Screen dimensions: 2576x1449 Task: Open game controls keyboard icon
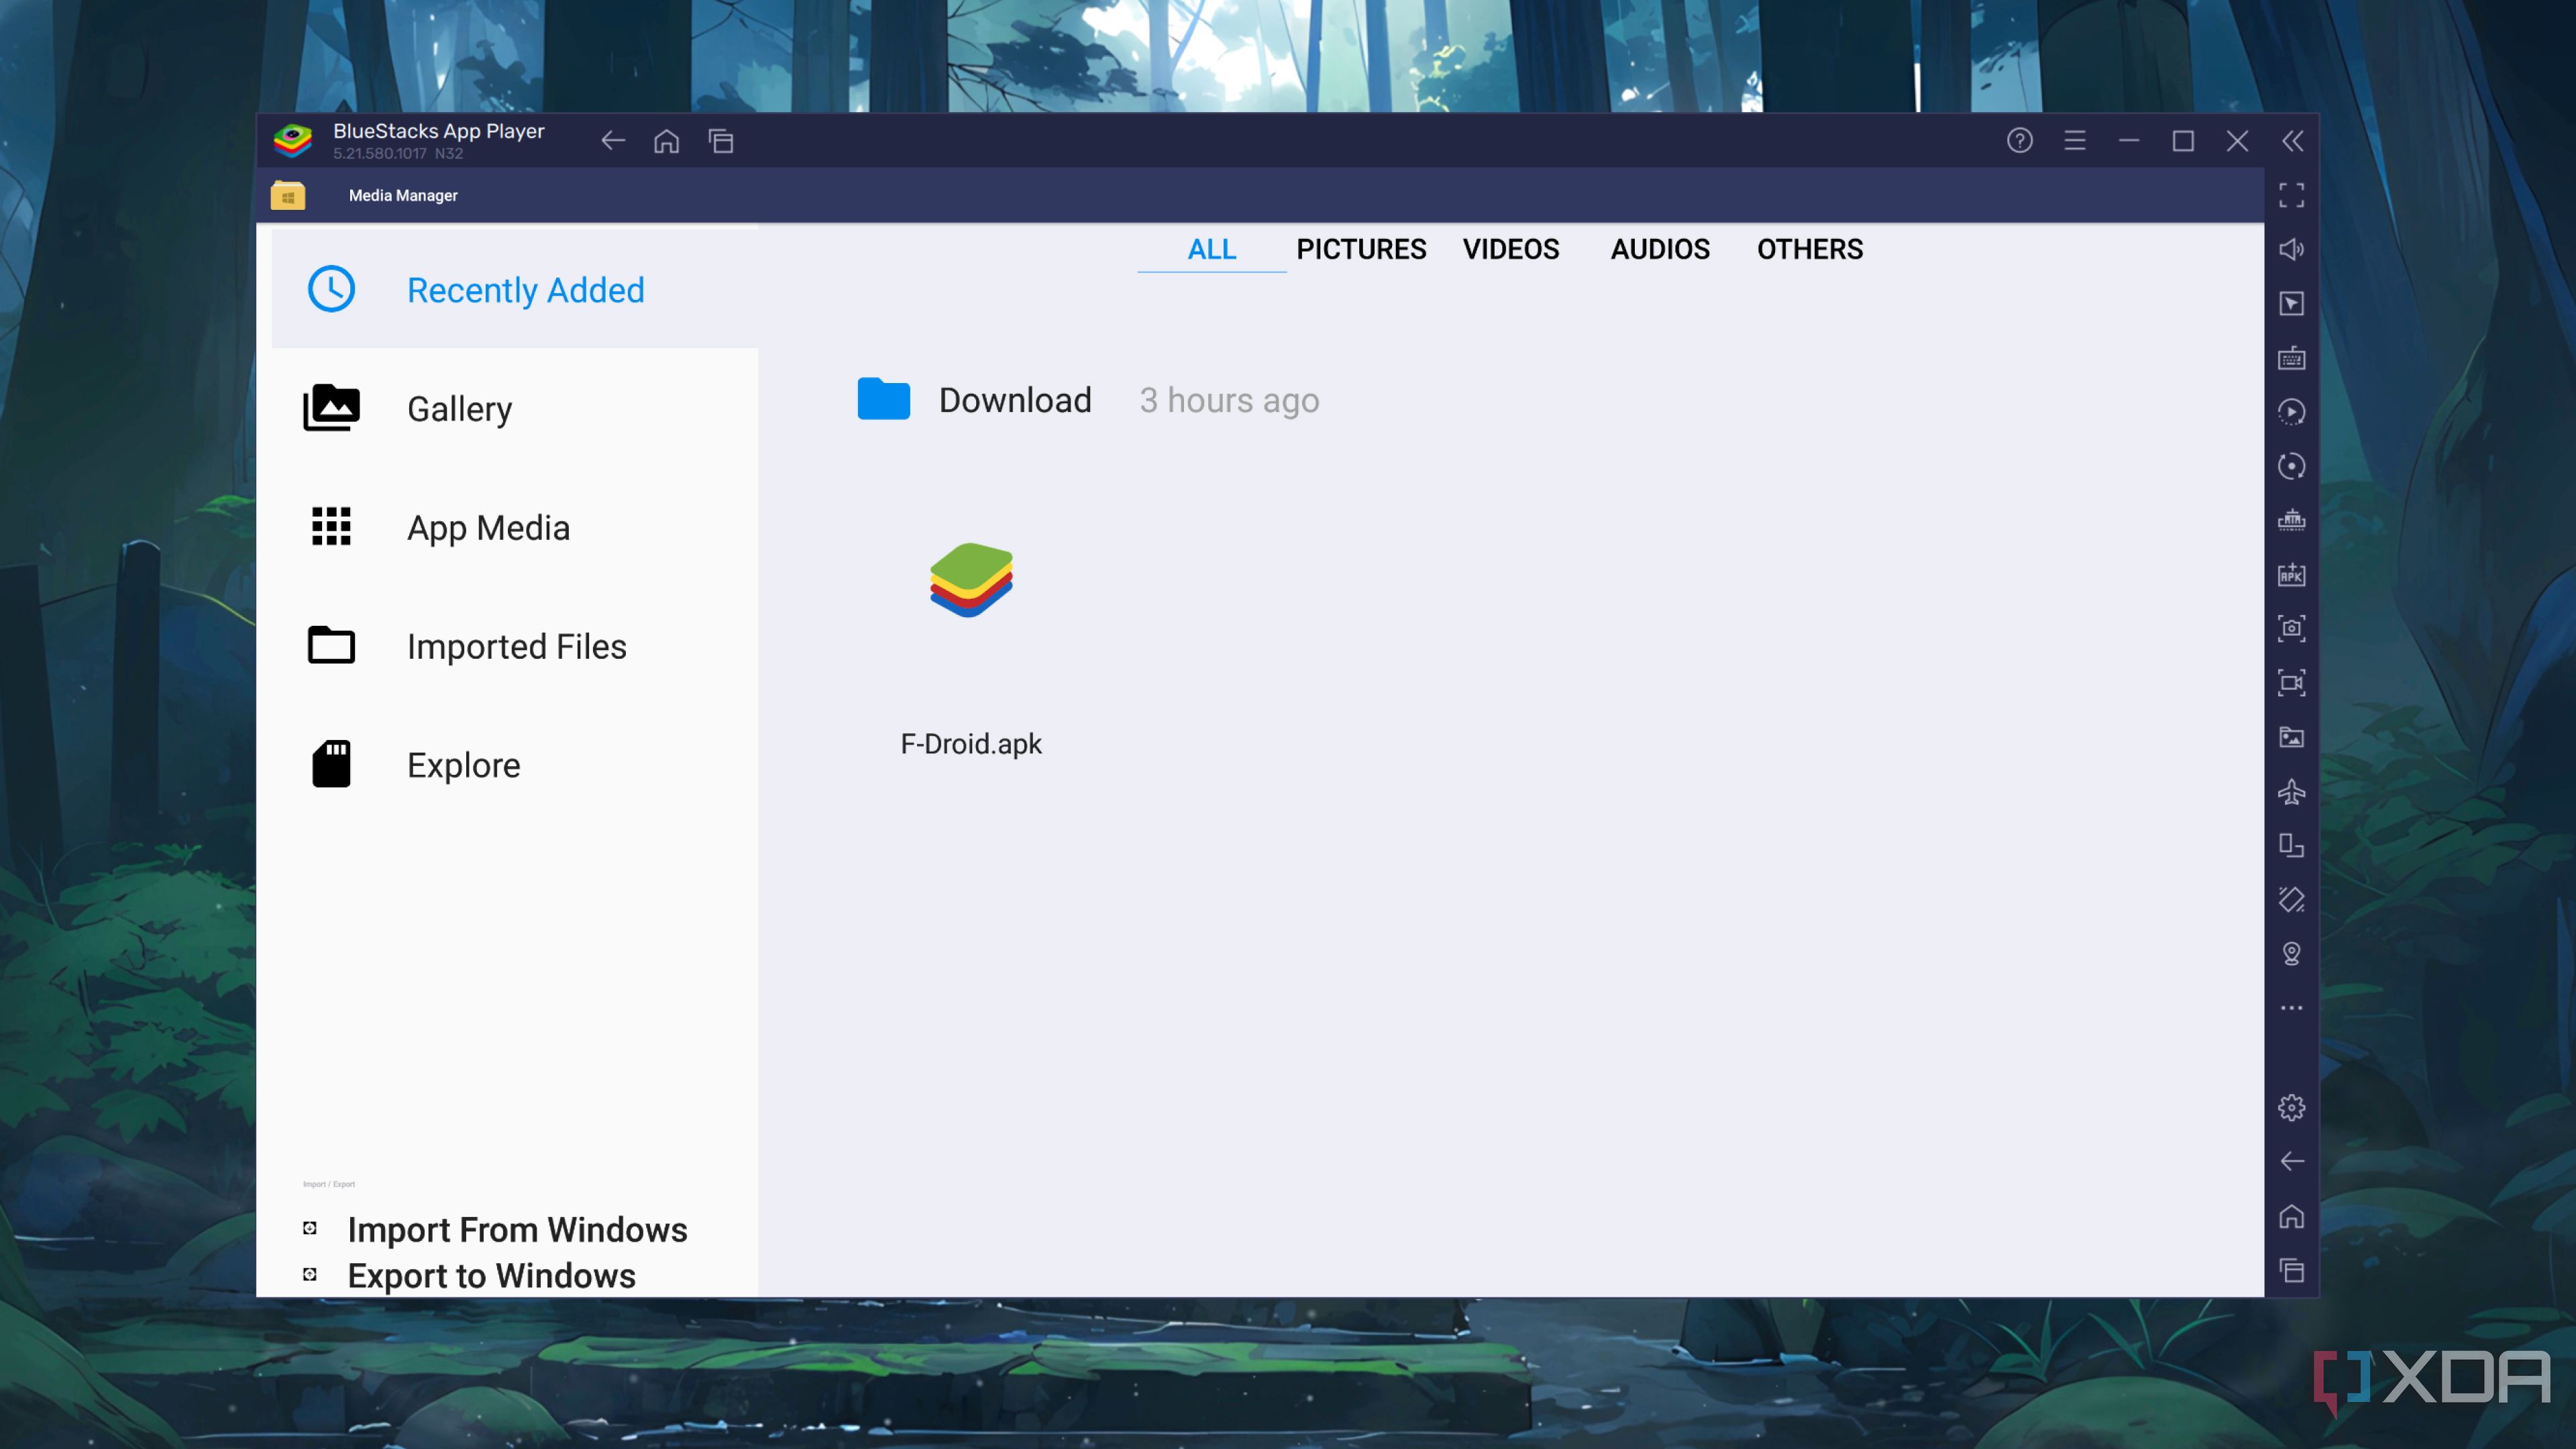coord(2292,358)
